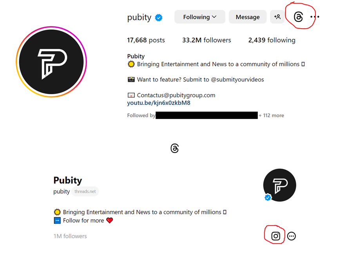Click the Threads profile avatar
339x268 pixels.
[x=279, y=185]
